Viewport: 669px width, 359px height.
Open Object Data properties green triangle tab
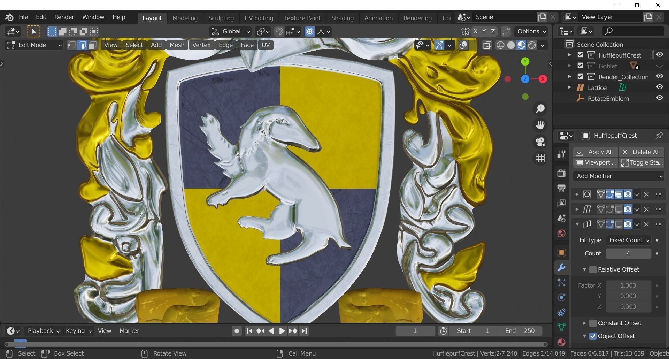tap(561, 327)
